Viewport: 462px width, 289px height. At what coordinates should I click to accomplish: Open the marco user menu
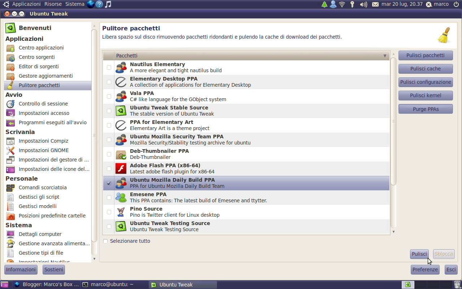[437, 4]
